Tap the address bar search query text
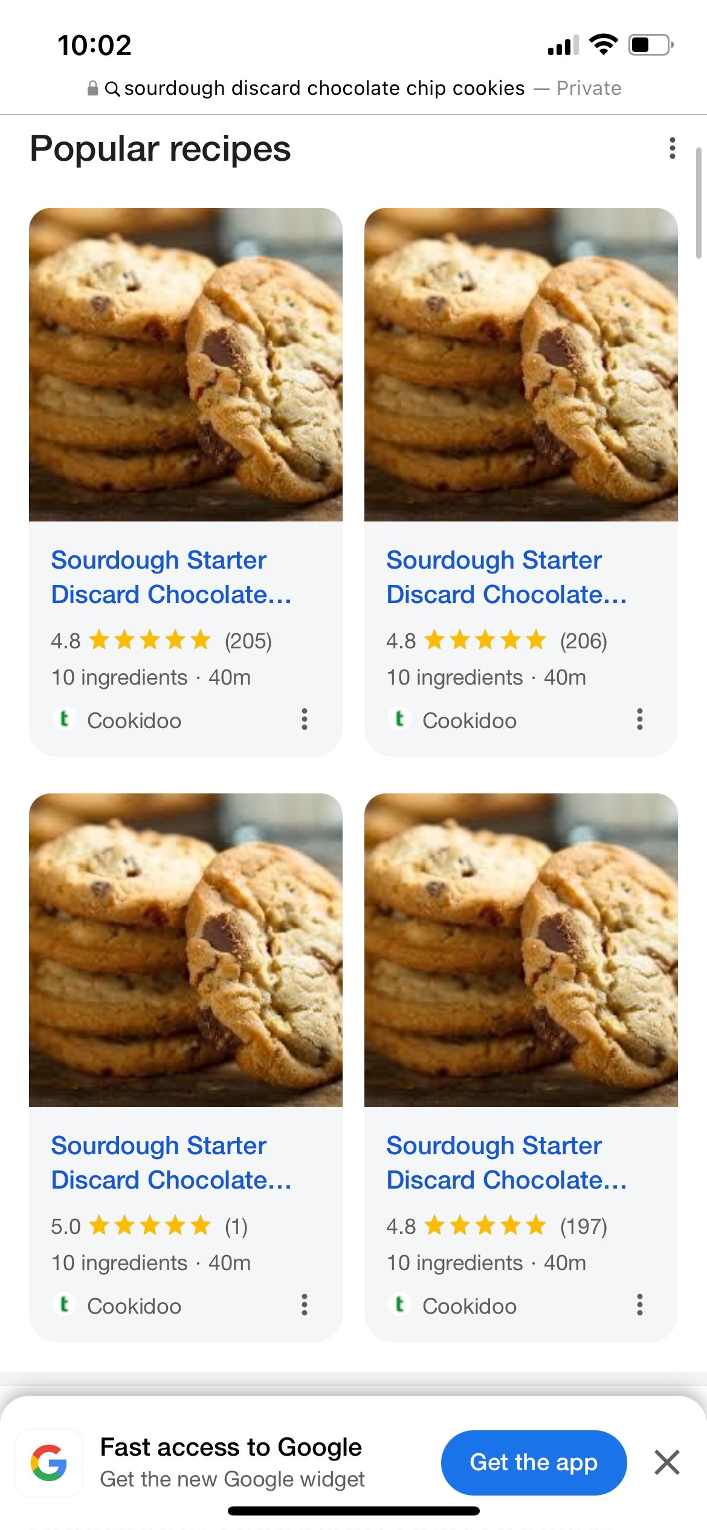Screen dimensions: 707x1530 pyautogui.click(x=324, y=88)
